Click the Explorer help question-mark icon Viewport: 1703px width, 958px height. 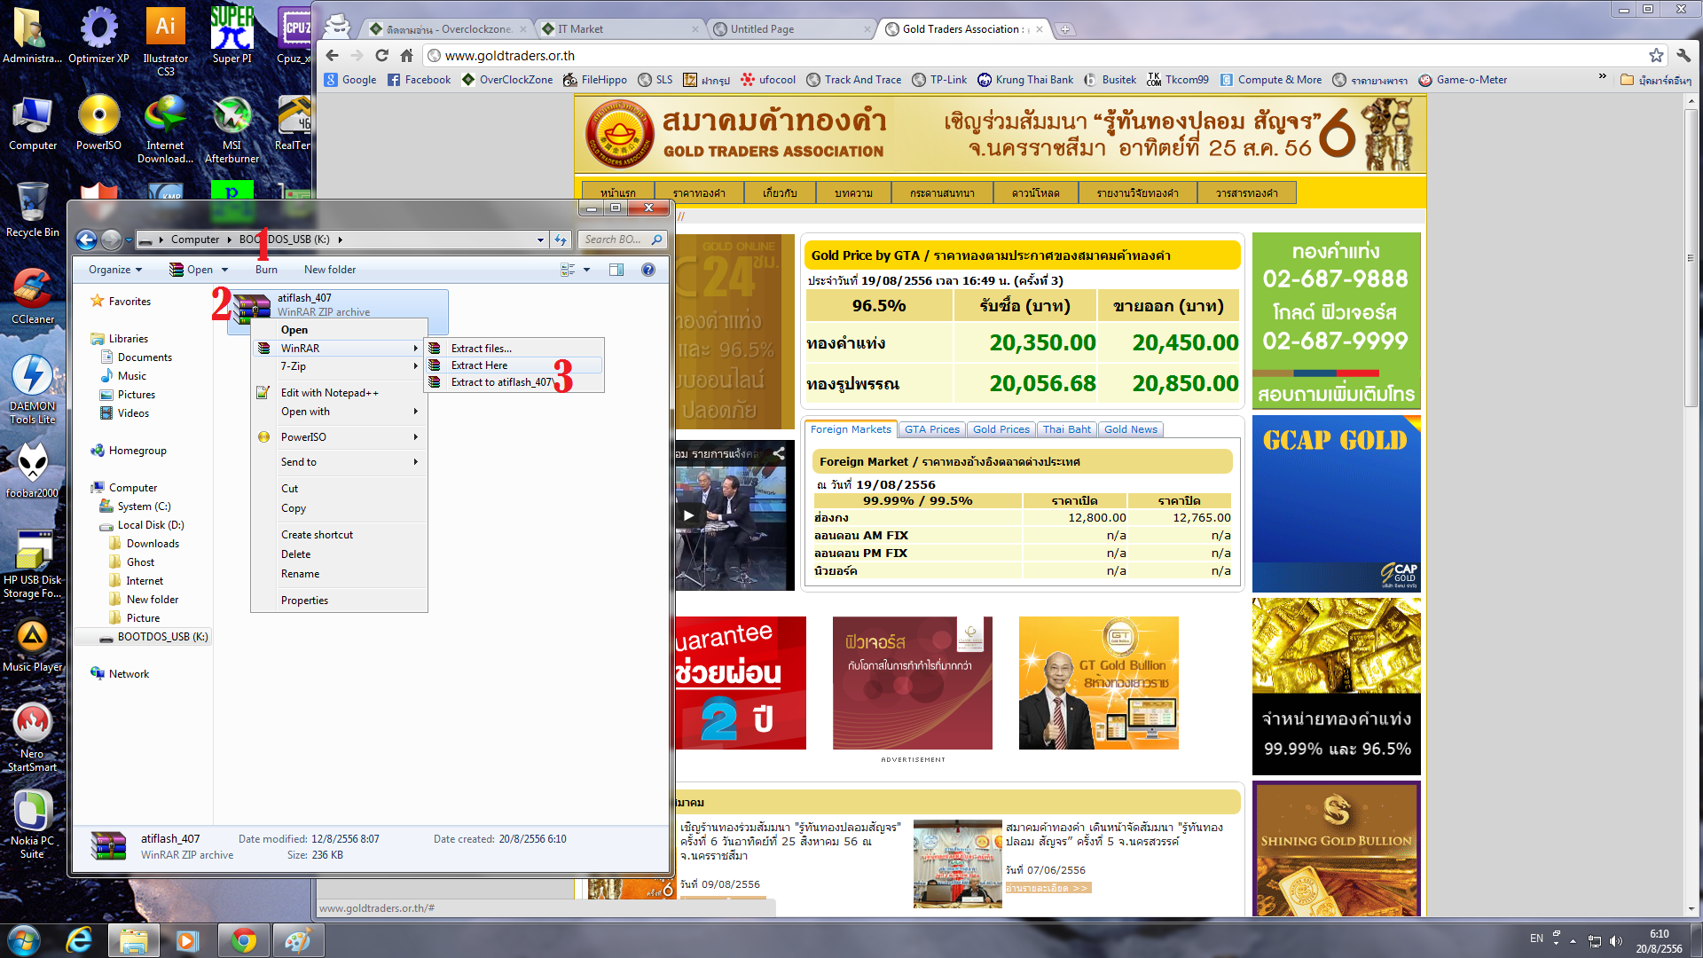tap(648, 270)
